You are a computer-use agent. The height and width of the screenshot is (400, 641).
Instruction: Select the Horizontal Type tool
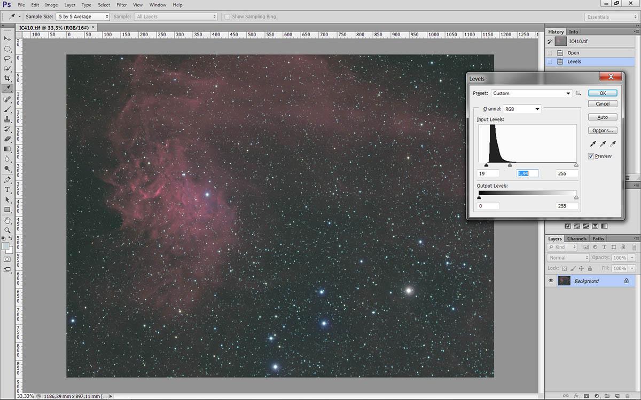(7, 189)
